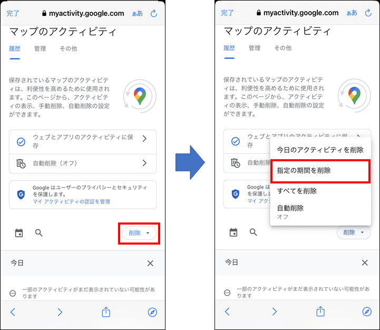Tap the search magnifier icon in left screenshot

(x=39, y=233)
